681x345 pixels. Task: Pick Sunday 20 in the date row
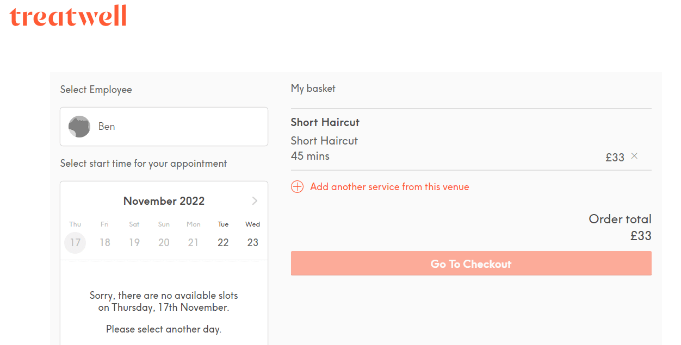(164, 242)
